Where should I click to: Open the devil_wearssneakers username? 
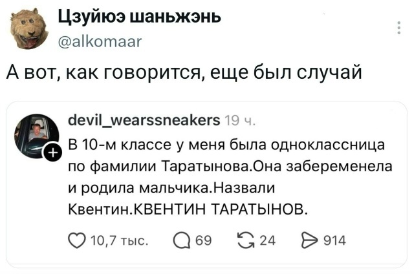pyautogui.click(x=144, y=120)
